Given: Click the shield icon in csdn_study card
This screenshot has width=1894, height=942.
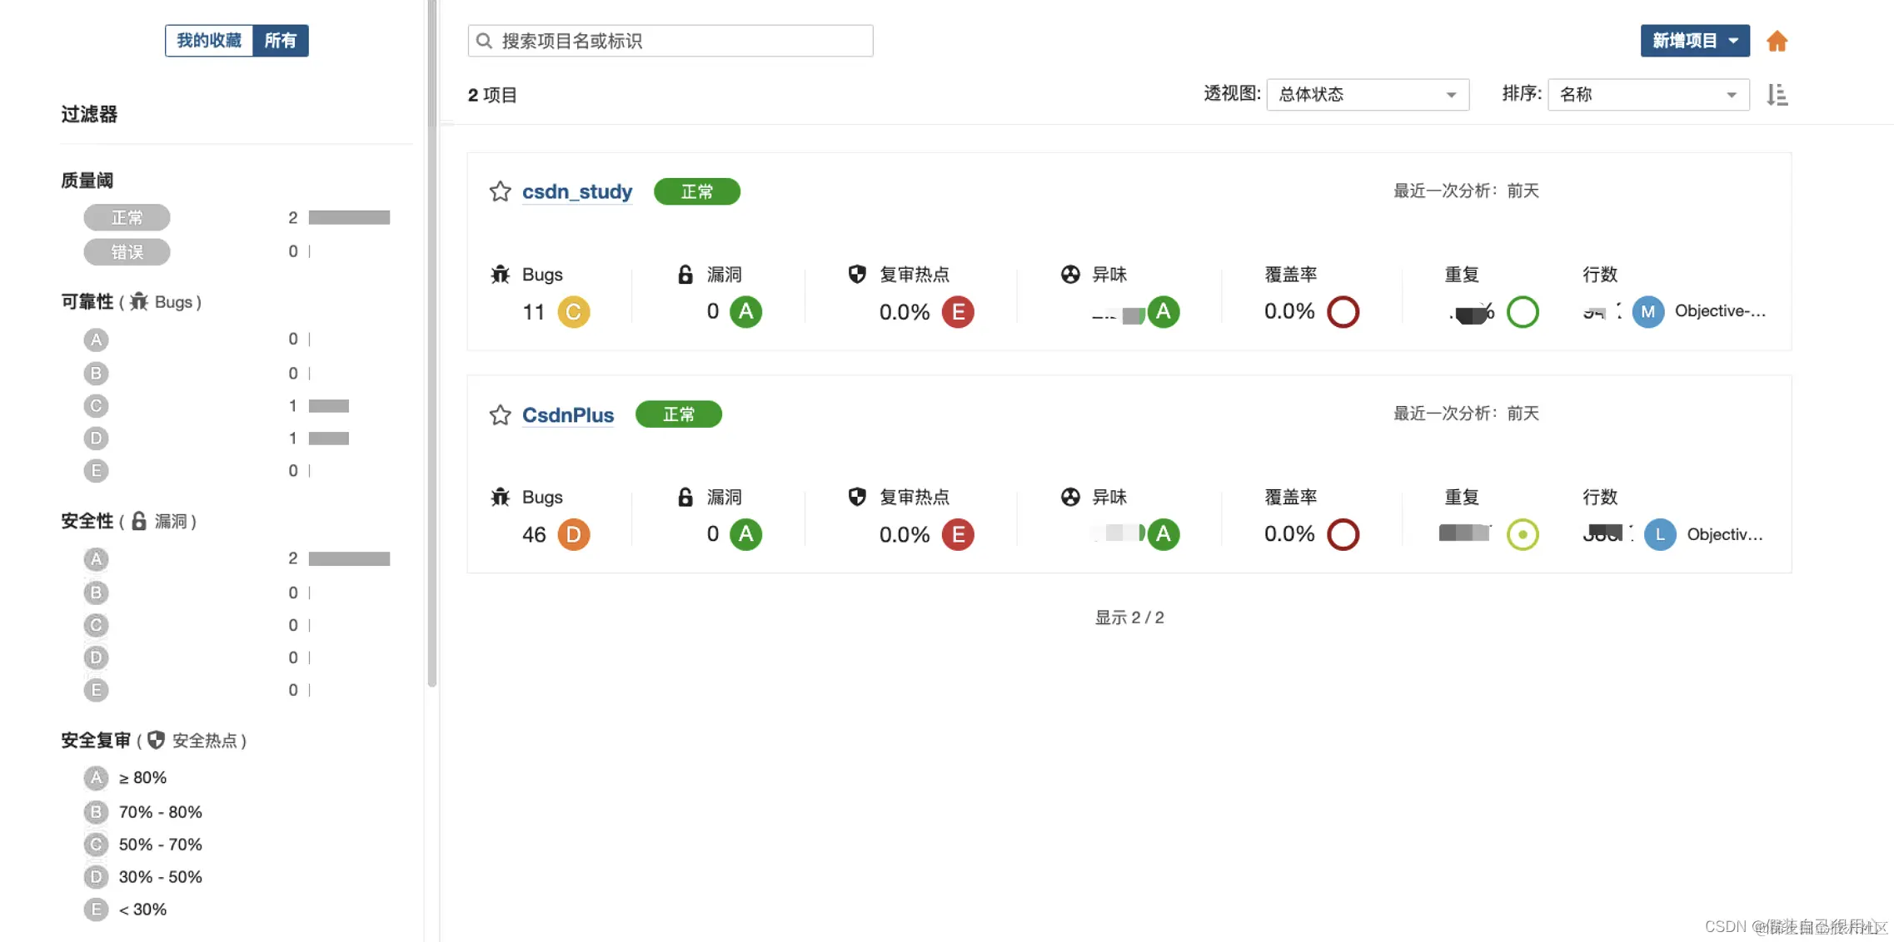Looking at the screenshot, I should tap(857, 275).
